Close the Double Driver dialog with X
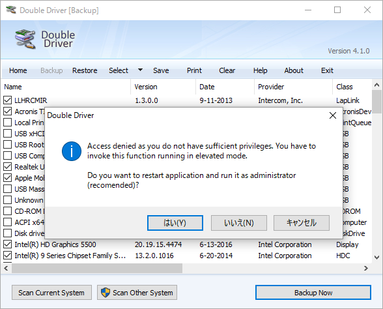Screen dimensions: 383x309 click(x=333, y=115)
